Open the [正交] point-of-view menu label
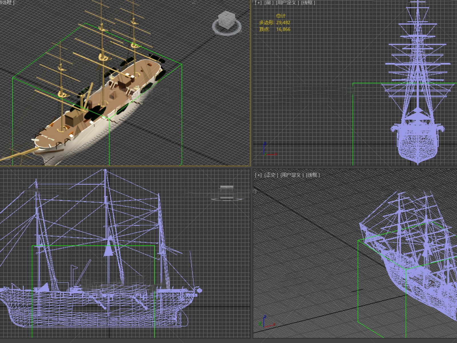 point(271,175)
